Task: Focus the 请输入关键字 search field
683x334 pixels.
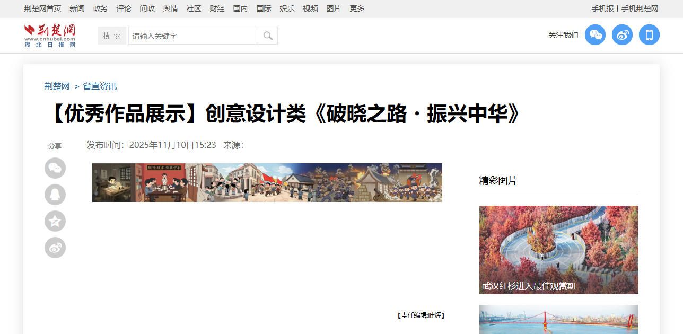Action: (x=192, y=36)
